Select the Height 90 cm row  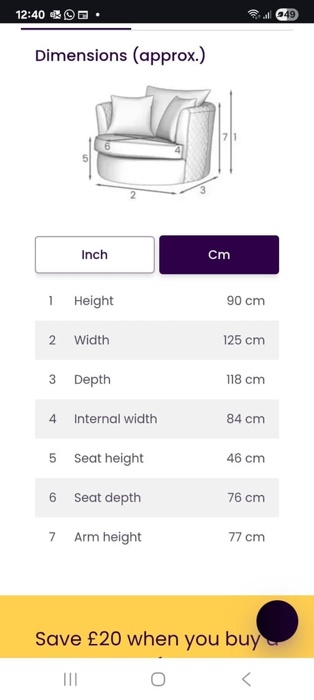click(x=157, y=301)
